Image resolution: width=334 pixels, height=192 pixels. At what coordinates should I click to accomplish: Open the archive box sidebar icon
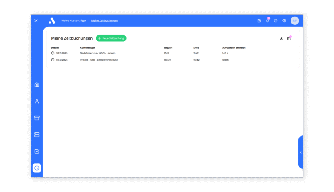37,118
